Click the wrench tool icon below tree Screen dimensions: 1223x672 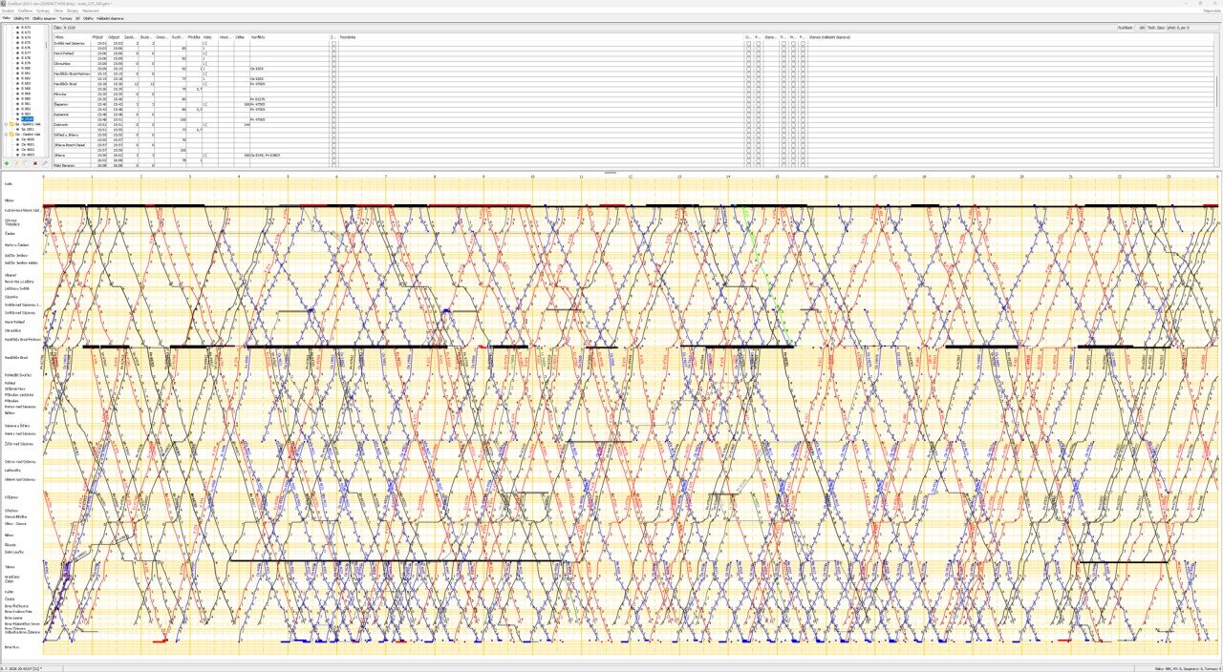pos(45,163)
